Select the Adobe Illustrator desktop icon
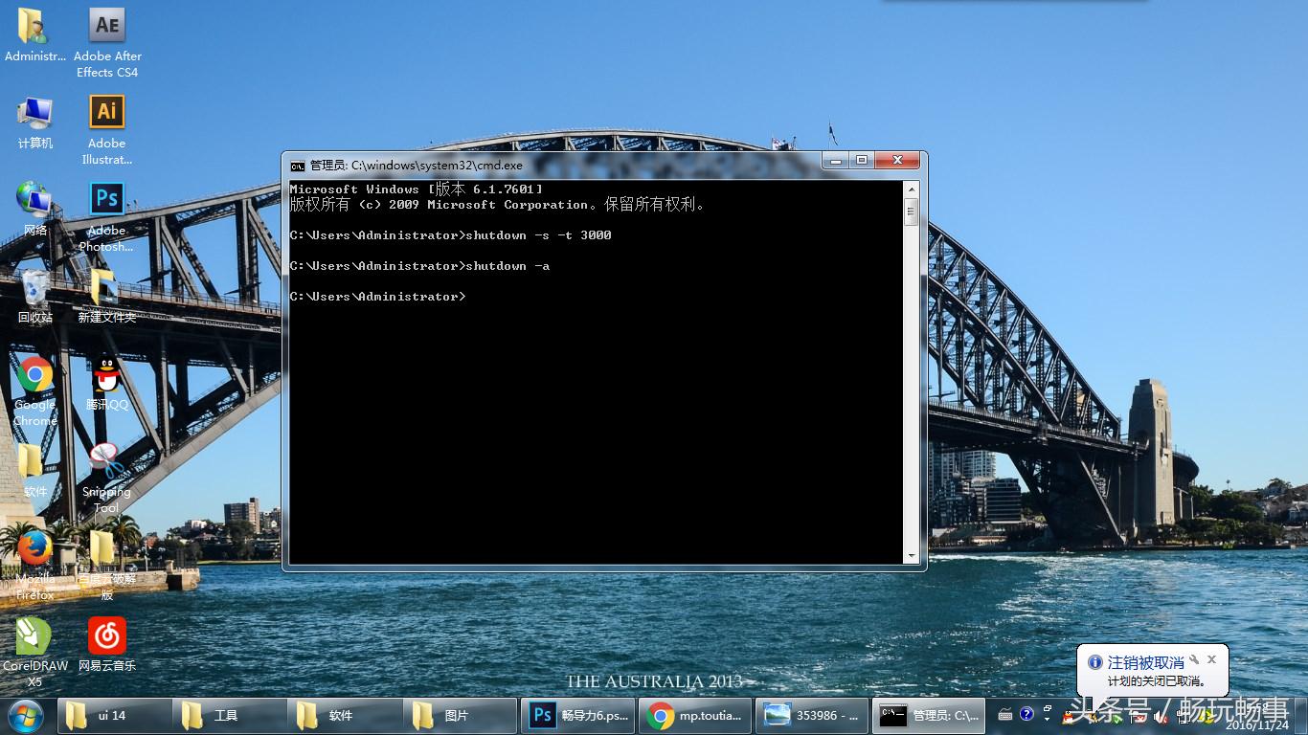 point(106,113)
